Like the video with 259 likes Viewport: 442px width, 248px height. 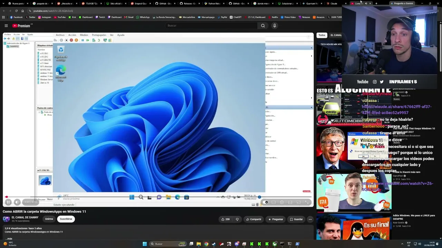pyautogui.click(x=225, y=219)
